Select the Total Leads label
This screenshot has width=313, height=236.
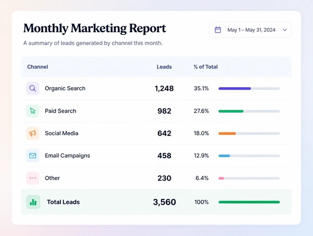(x=63, y=202)
